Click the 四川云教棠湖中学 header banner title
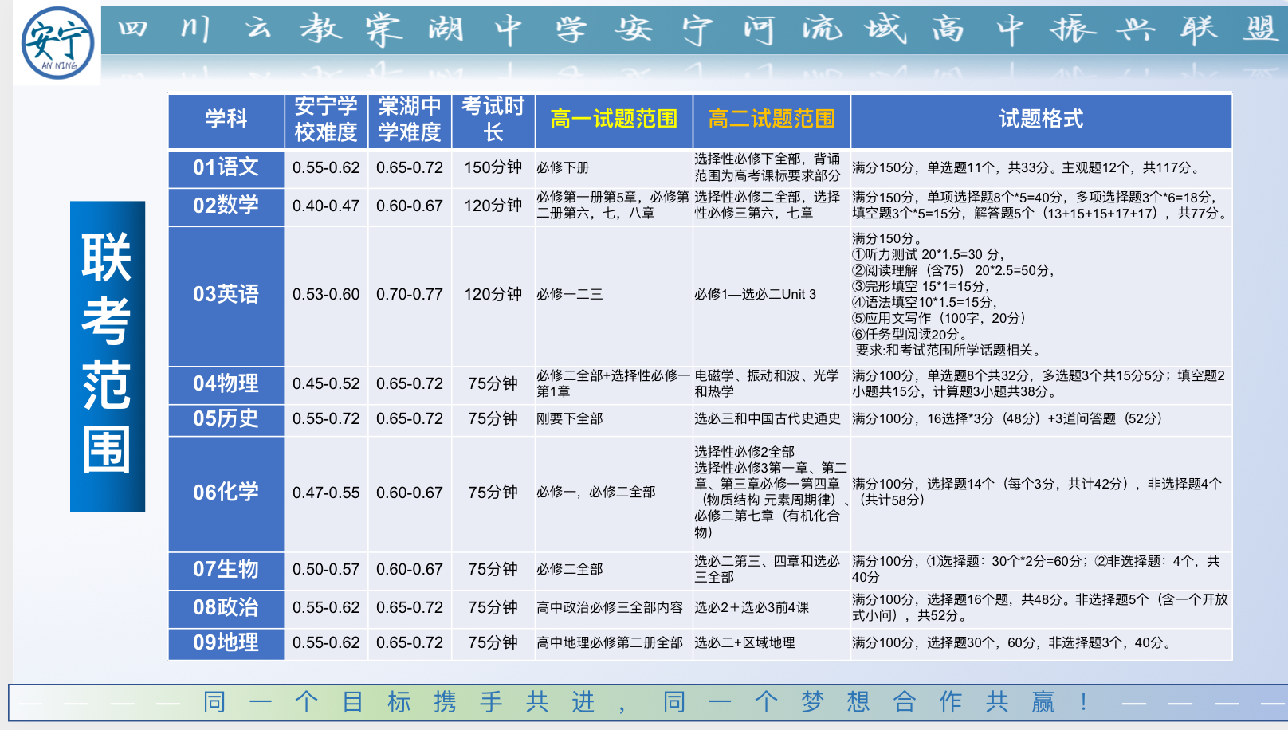Viewport: 1288px width, 730px height. coord(695,30)
